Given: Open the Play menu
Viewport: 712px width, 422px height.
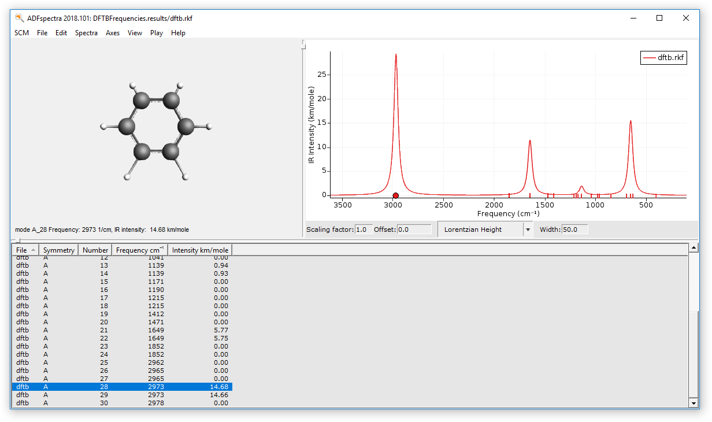Looking at the screenshot, I should [x=156, y=33].
